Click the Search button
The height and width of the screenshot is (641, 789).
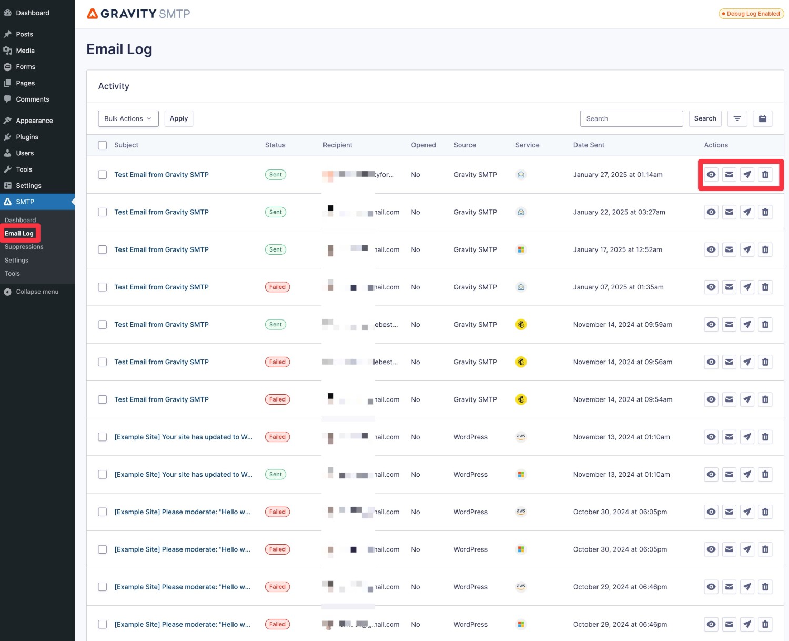[705, 119]
